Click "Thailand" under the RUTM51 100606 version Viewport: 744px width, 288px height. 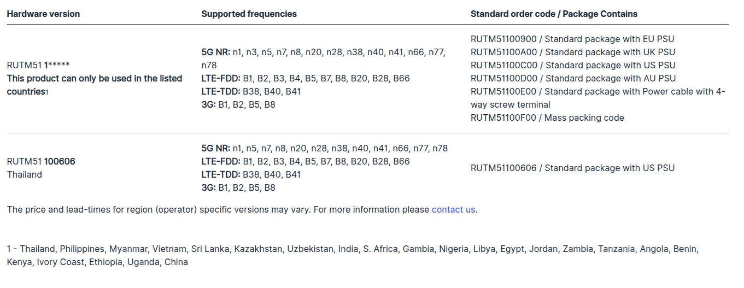(x=25, y=174)
